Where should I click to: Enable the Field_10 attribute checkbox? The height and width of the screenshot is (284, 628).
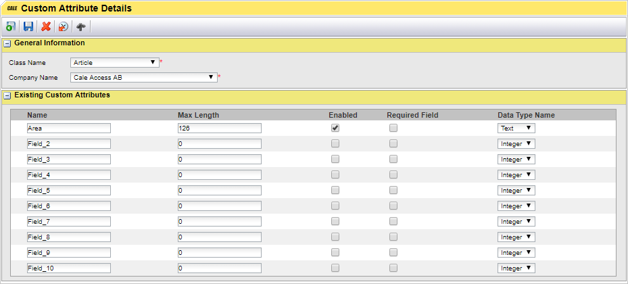(x=335, y=268)
